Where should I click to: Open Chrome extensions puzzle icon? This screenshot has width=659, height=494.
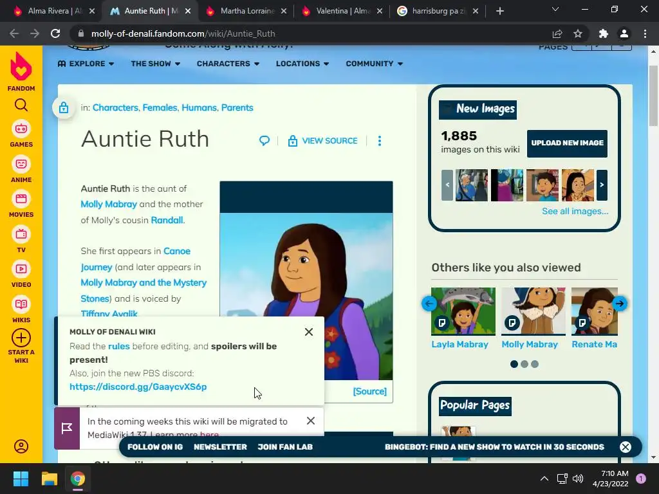(604, 33)
